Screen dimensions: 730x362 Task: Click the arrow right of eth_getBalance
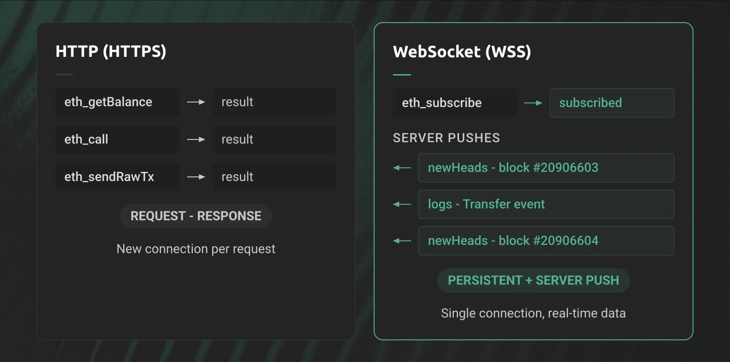tap(196, 102)
